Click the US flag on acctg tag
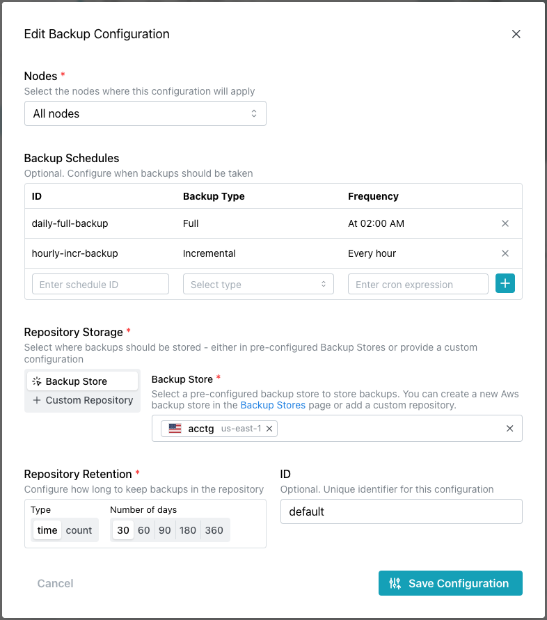The height and width of the screenshot is (620, 547). click(175, 429)
